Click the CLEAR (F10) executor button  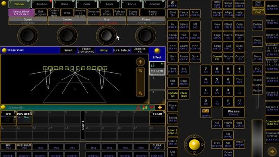coord(157,147)
